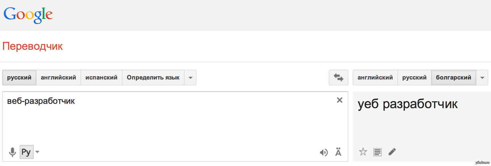Open the 'Переводчик' title link
The height and width of the screenshot is (166, 491).
coord(33,46)
